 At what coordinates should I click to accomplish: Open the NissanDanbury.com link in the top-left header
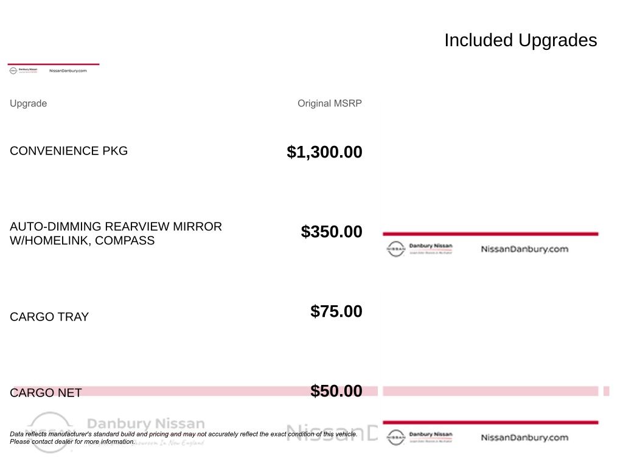point(68,71)
